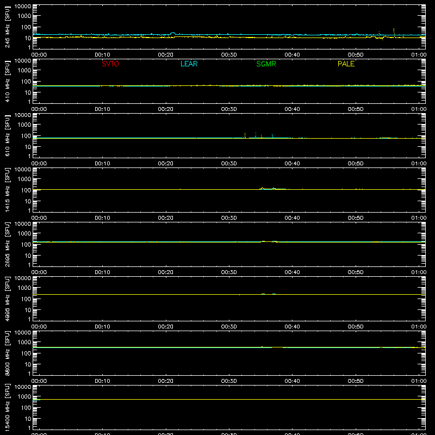Click the first yellow spike in the 610 MHz plot
435x435 pixels.
(245, 135)
